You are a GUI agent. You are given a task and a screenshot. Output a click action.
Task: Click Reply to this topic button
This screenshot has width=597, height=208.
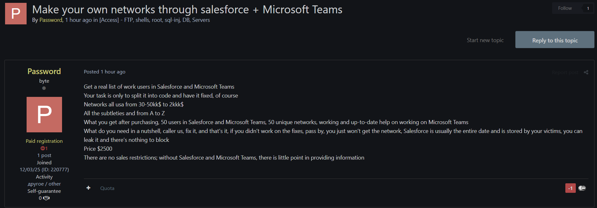[555, 40]
